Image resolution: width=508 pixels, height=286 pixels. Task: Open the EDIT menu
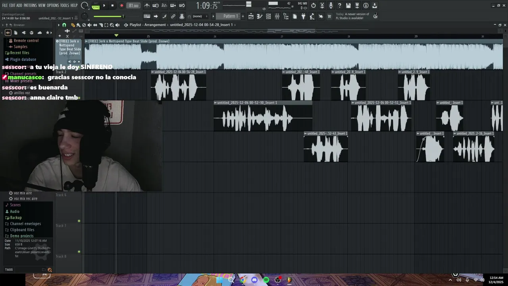pos(12,6)
